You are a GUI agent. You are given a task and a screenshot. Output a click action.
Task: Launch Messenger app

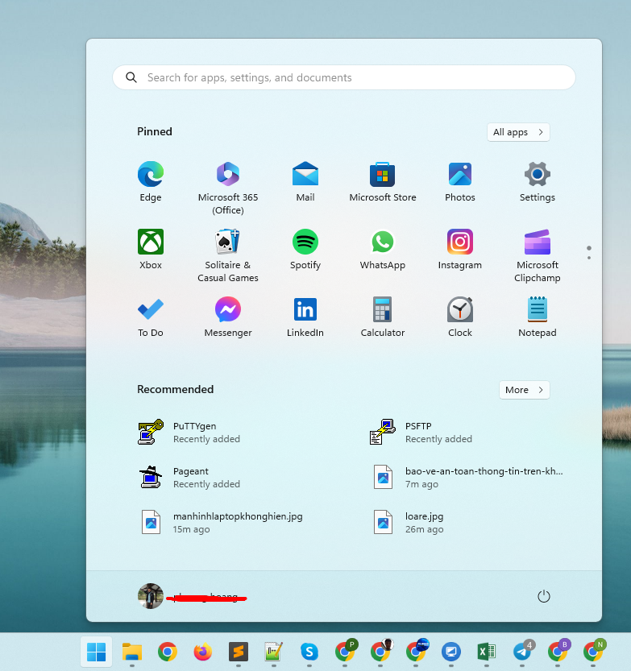[x=228, y=317]
